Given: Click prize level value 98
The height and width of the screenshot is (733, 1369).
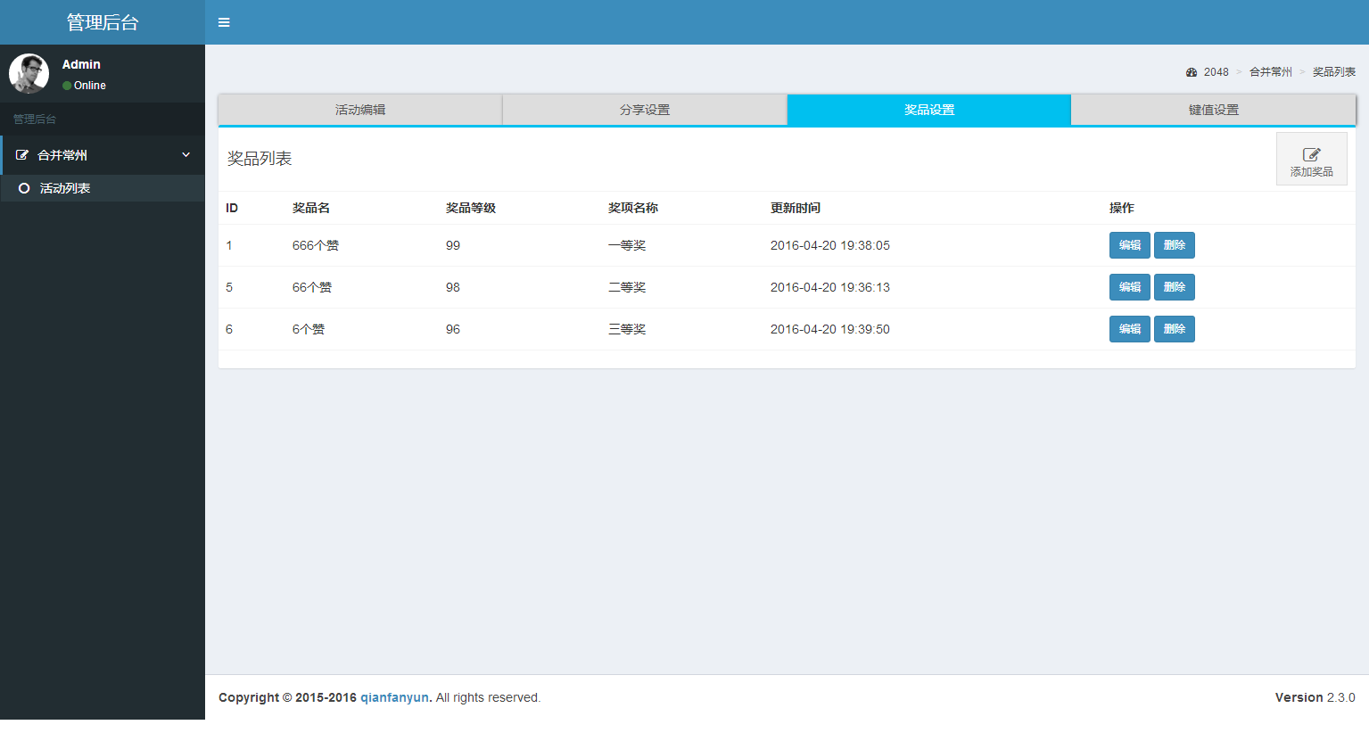Looking at the screenshot, I should 453,287.
